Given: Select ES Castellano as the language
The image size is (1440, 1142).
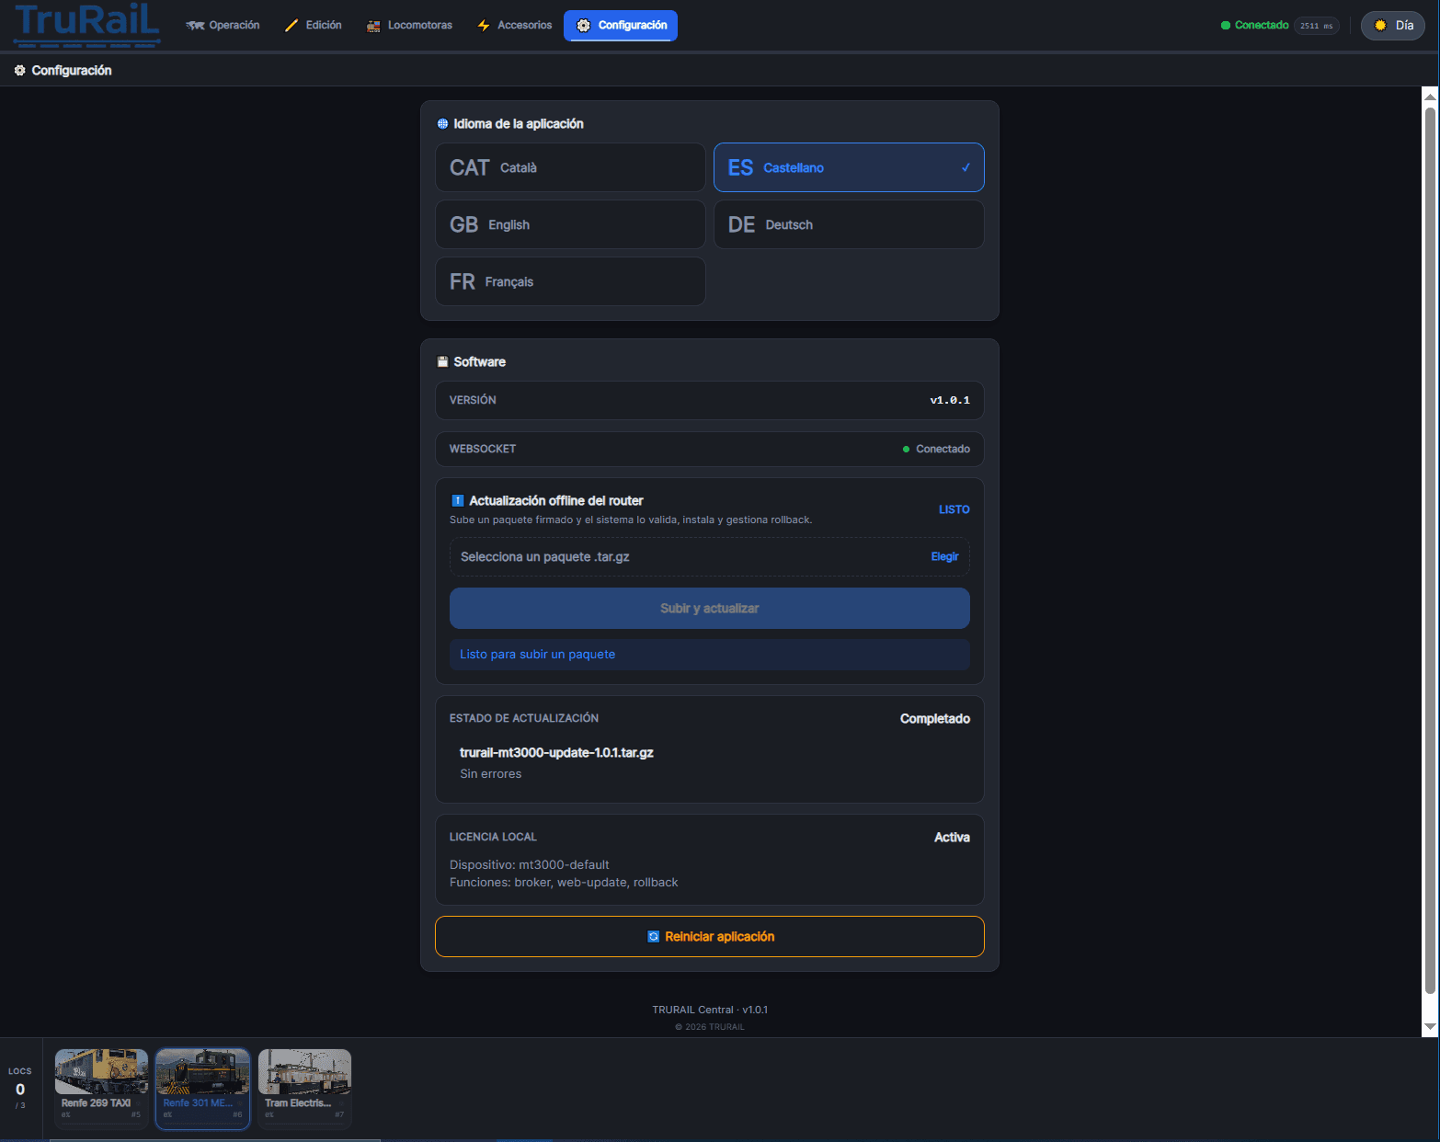Looking at the screenshot, I should [849, 167].
